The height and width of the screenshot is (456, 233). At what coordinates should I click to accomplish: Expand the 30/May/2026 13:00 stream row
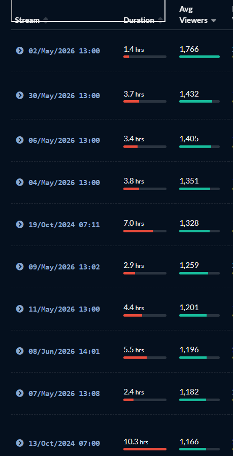pyautogui.click(x=19, y=96)
